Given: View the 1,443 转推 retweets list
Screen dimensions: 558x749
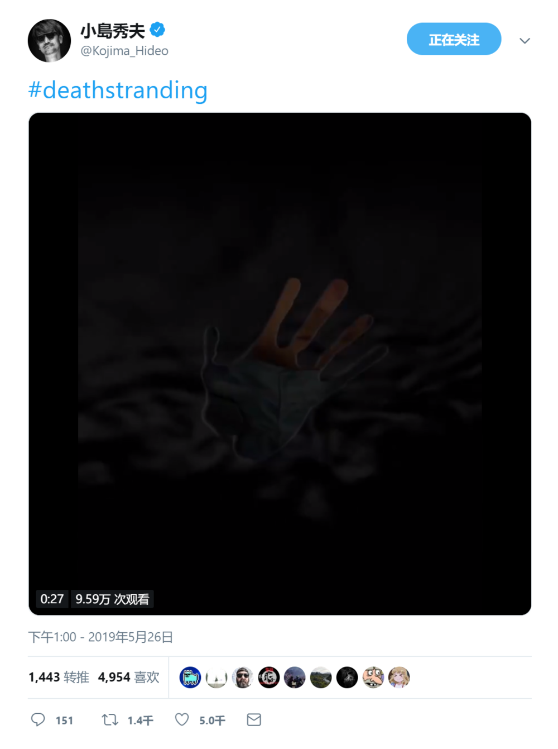Looking at the screenshot, I should click(x=59, y=677).
